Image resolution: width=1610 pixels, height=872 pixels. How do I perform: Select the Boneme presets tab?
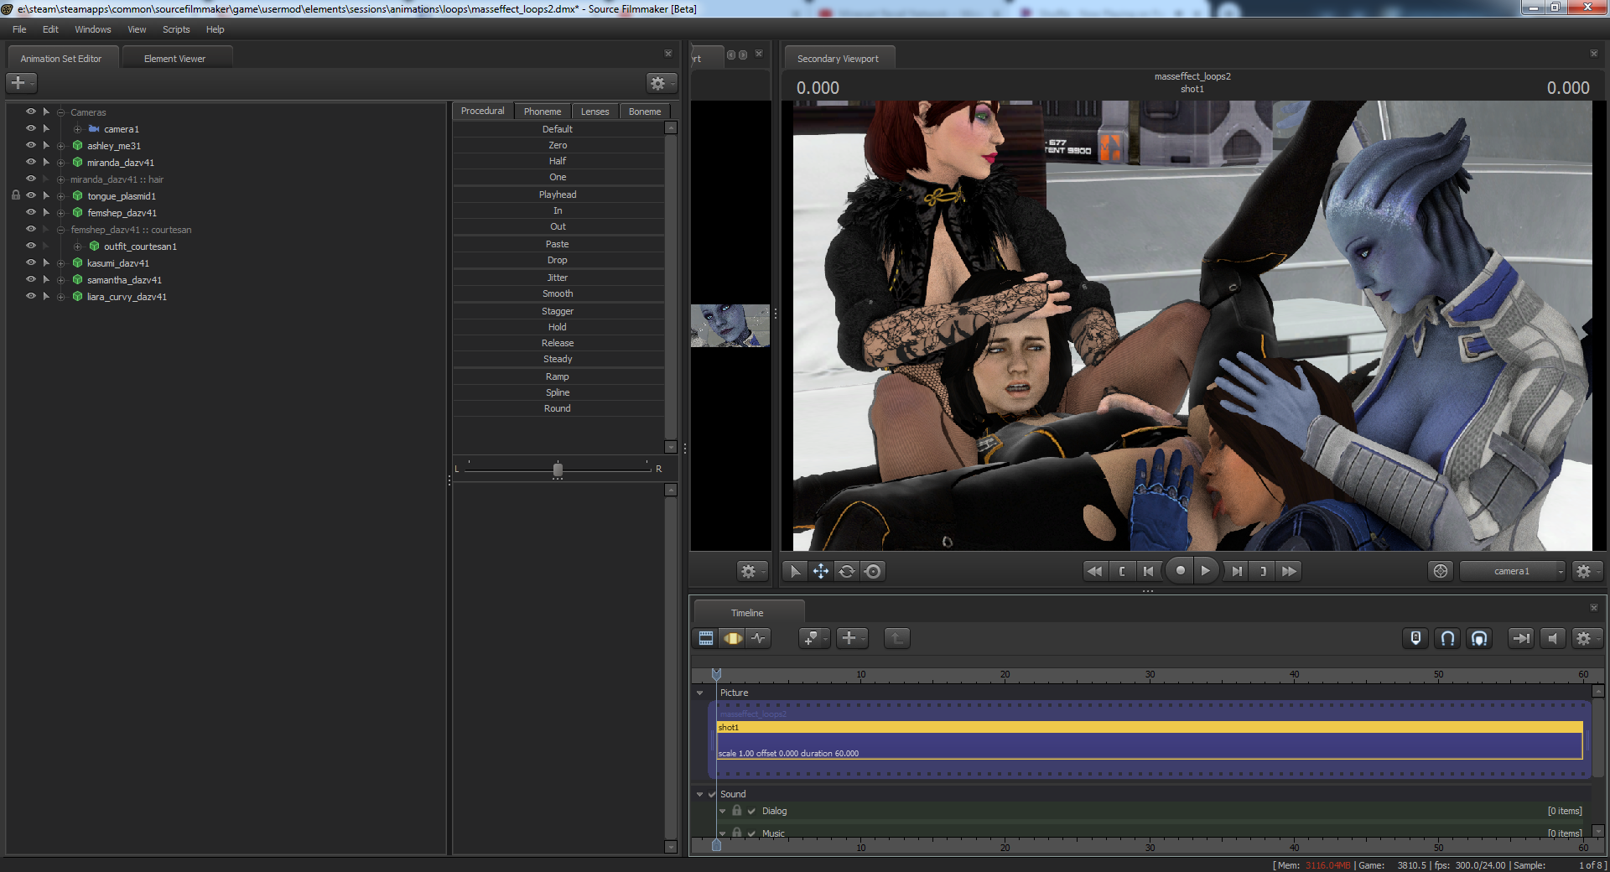645,112
